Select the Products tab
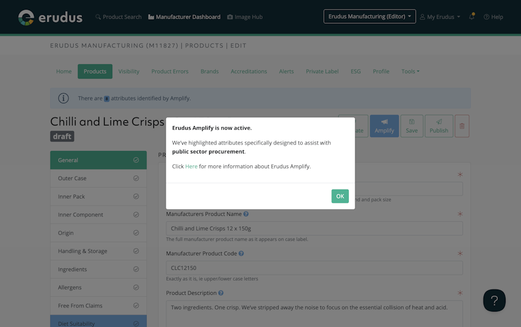The height and width of the screenshot is (327, 521). click(x=95, y=71)
